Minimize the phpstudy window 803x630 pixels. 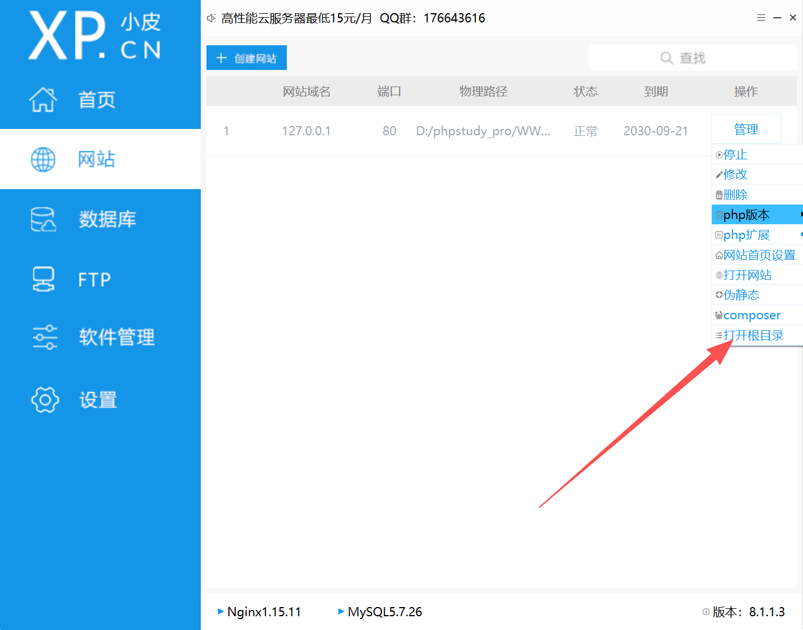pyautogui.click(x=777, y=18)
